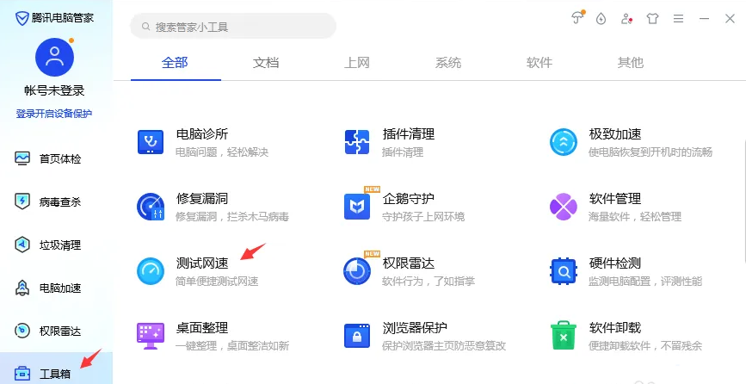Open 插件清理 puzzle piece icon
Viewport: 746px width, 384px height.
coord(357,142)
